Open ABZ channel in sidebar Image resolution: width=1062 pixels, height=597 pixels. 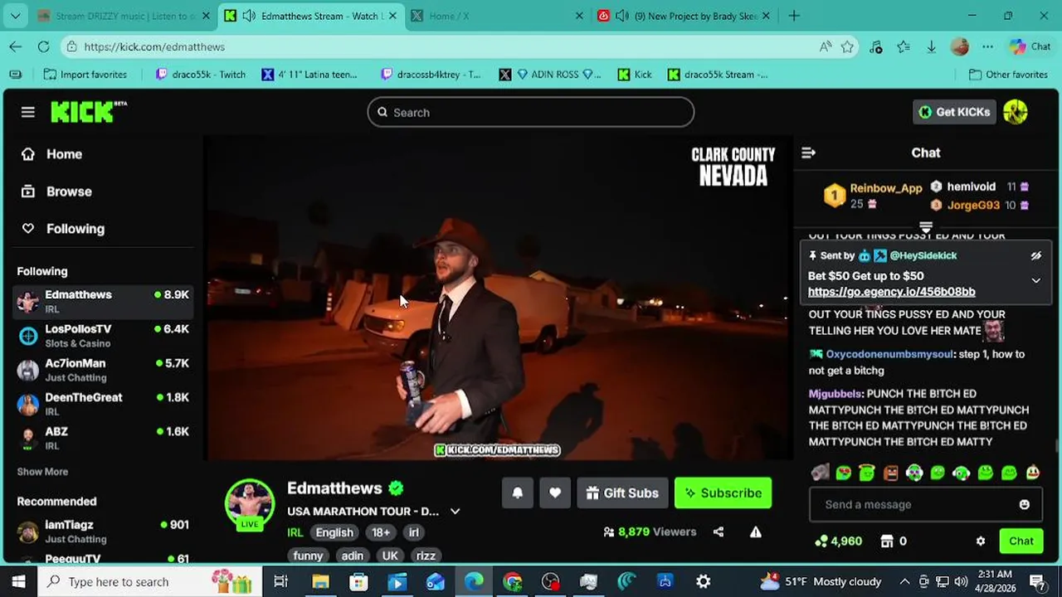(x=103, y=438)
